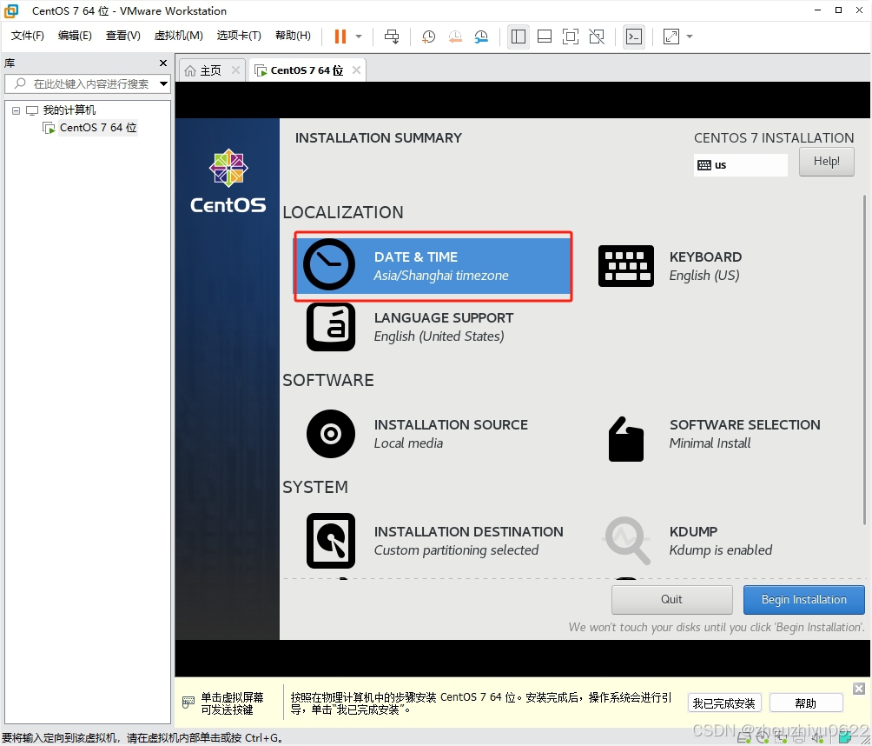The image size is (872, 746).
Task: Click Begin Installation
Action: pos(803,600)
